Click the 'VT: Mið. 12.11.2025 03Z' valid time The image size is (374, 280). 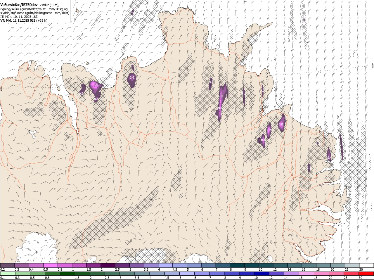pos(18,20)
